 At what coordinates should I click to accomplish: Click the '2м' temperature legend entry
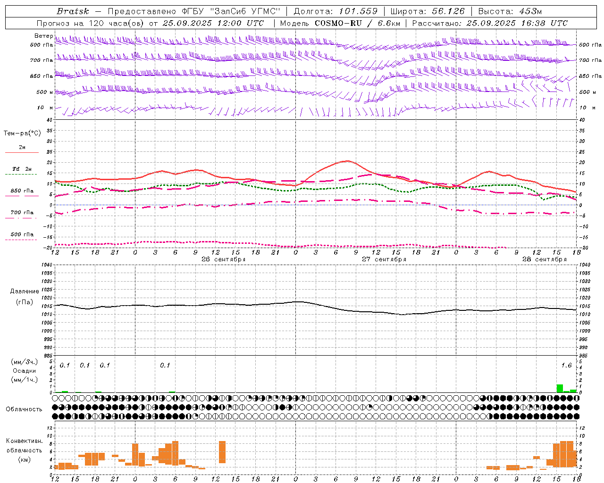22,148
